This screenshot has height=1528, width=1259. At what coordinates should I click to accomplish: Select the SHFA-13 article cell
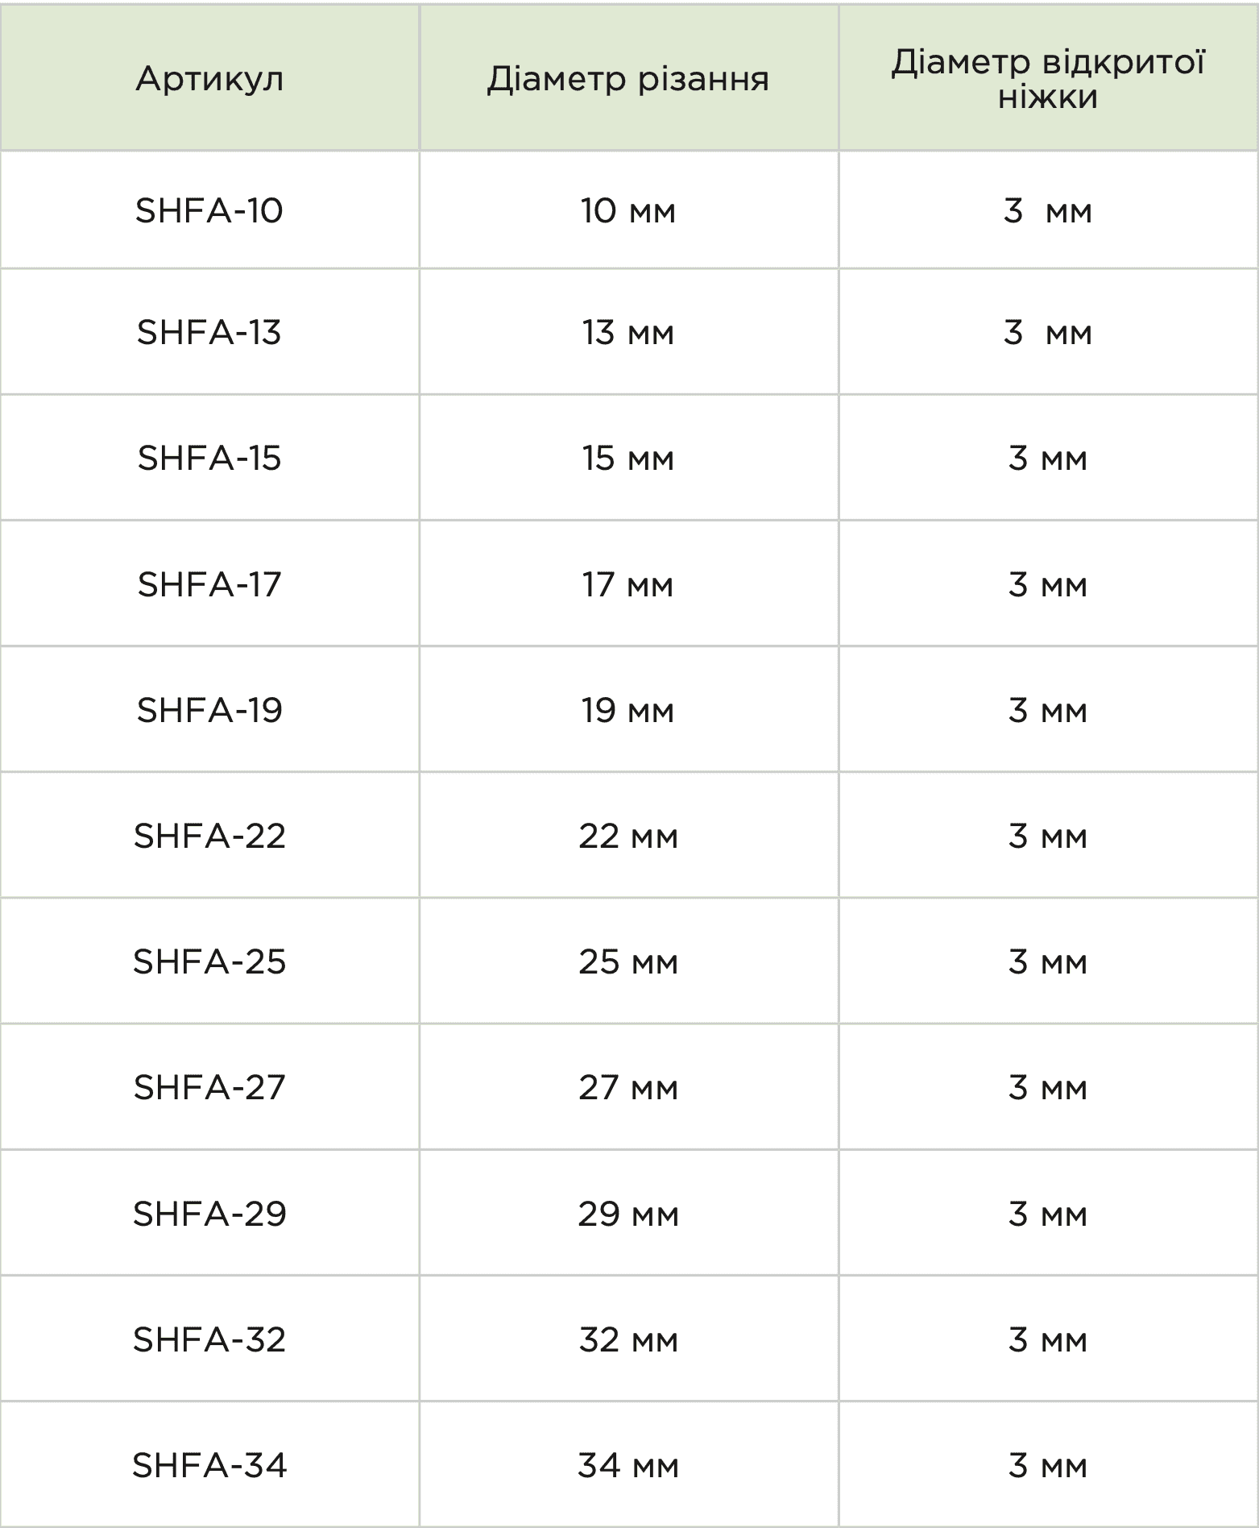209,332
